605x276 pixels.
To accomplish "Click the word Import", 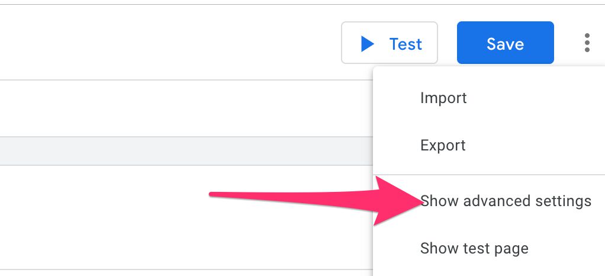I will click(x=443, y=98).
